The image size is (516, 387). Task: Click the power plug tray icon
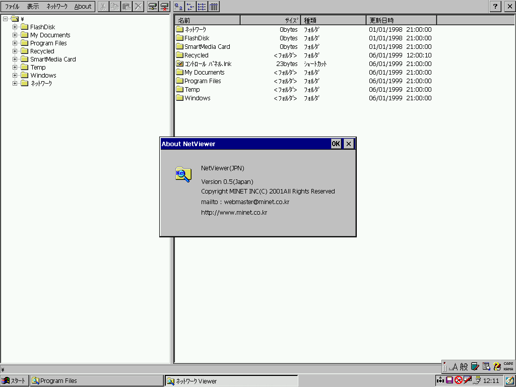pyautogui.click(x=477, y=380)
